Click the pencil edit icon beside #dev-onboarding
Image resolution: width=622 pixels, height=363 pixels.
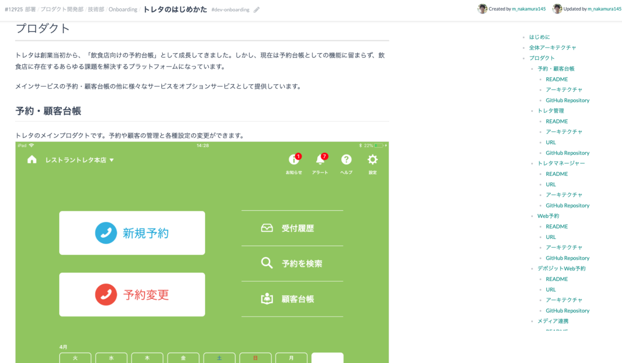coord(257,10)
